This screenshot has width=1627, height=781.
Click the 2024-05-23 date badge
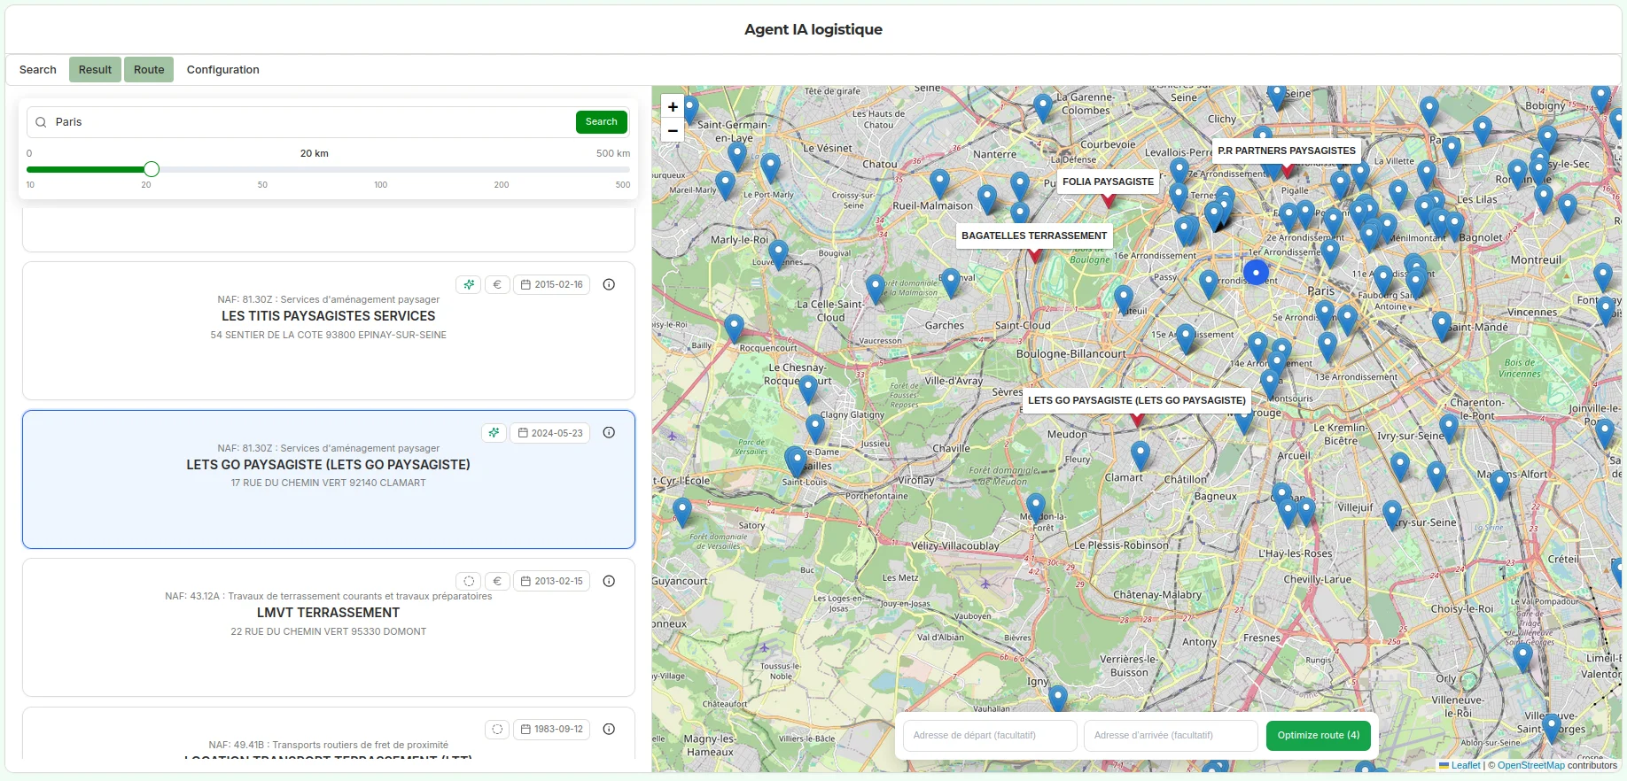click(x=550, y=433)
